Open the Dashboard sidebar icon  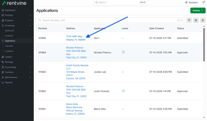tap(3, 10)
